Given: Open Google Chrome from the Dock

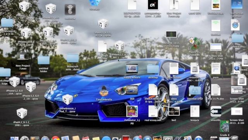Looking at the screenshot, I should (x=55, y=138).
